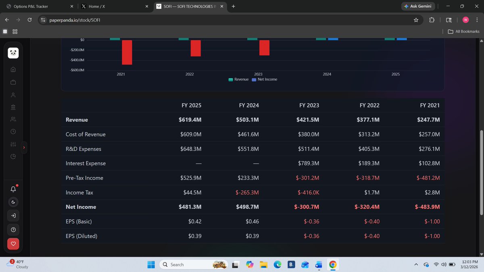Click the red heart button in sidebar
484x272 pixels.
coord(13,243)
